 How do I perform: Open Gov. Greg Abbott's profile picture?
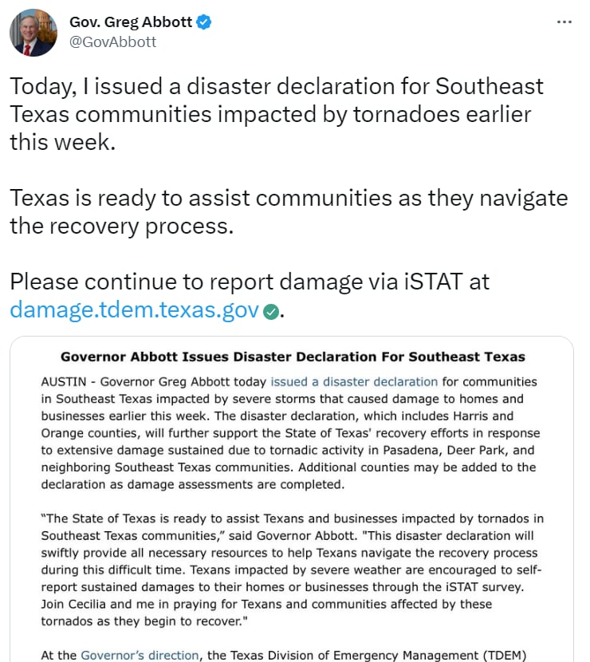click(x=33, y=33)
